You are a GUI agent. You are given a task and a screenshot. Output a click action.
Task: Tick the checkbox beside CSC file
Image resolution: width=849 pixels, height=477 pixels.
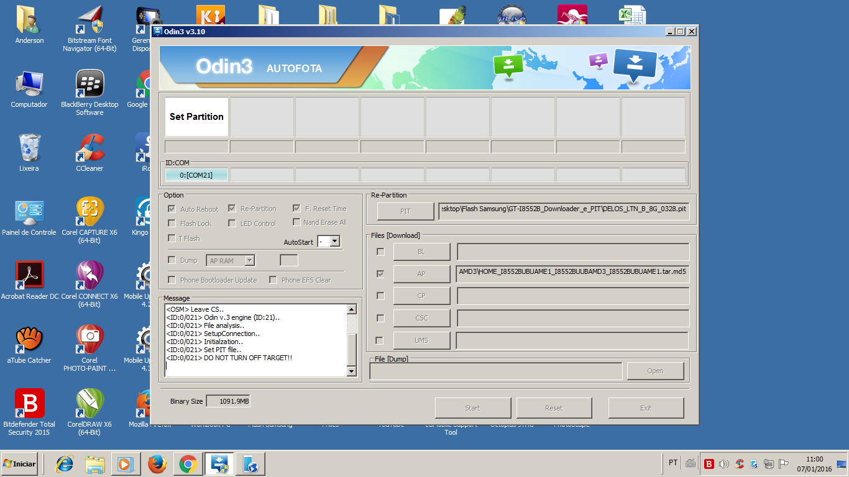coord(380,318)
